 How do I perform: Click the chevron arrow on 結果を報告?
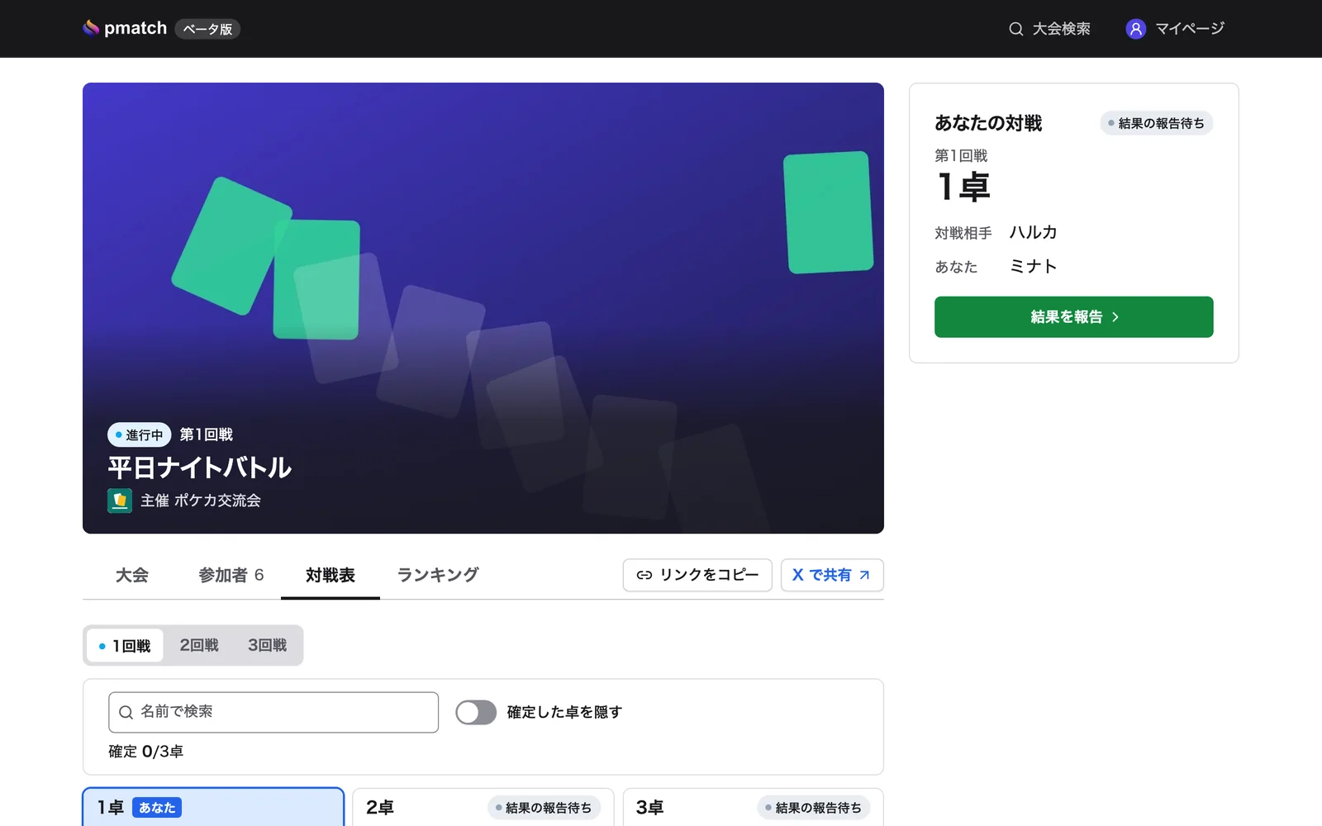click(x=1115, y=317)
